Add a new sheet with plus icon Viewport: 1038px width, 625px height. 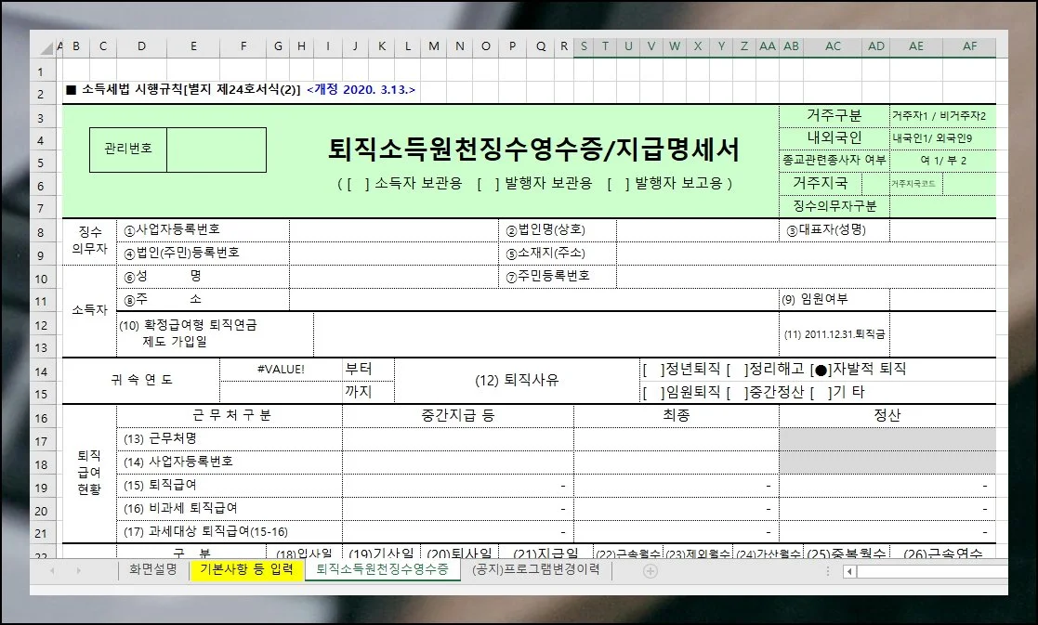(650, 570)
